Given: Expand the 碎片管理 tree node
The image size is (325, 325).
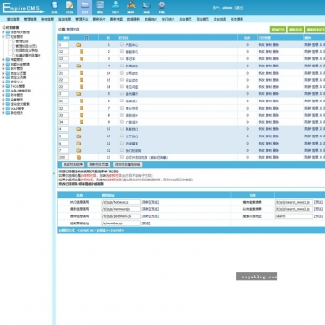Looking at the screenshot, I should click(x=4, y=68).
